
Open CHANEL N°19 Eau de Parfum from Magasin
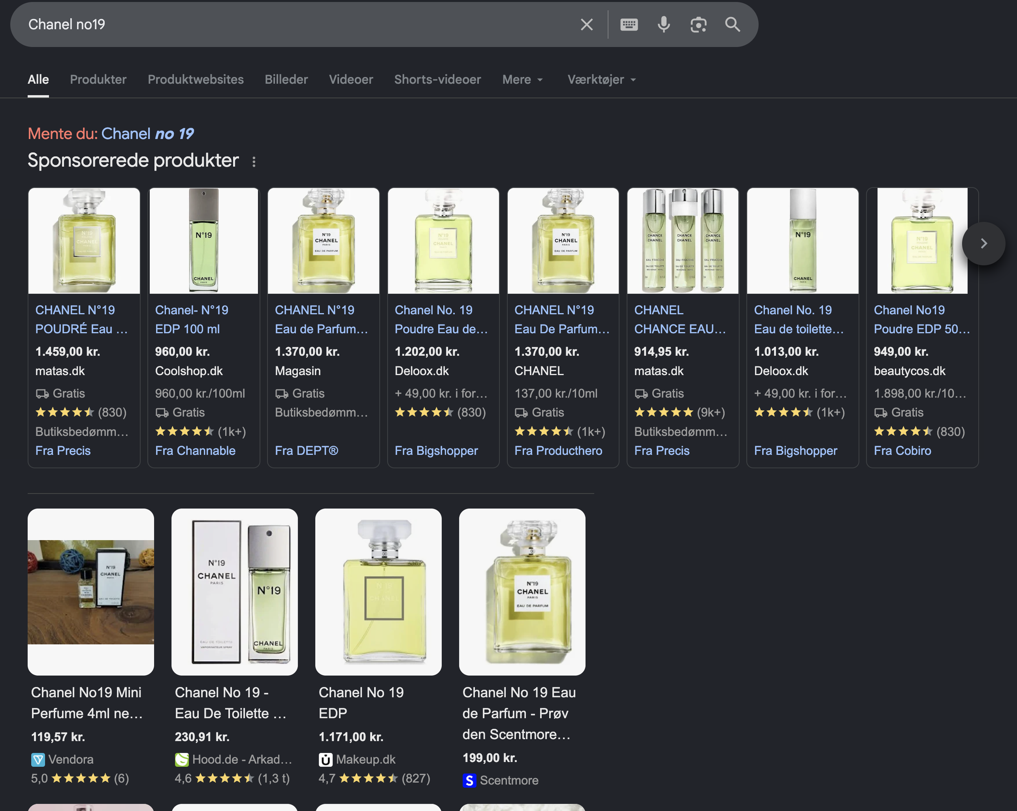(x=322, y=320)
